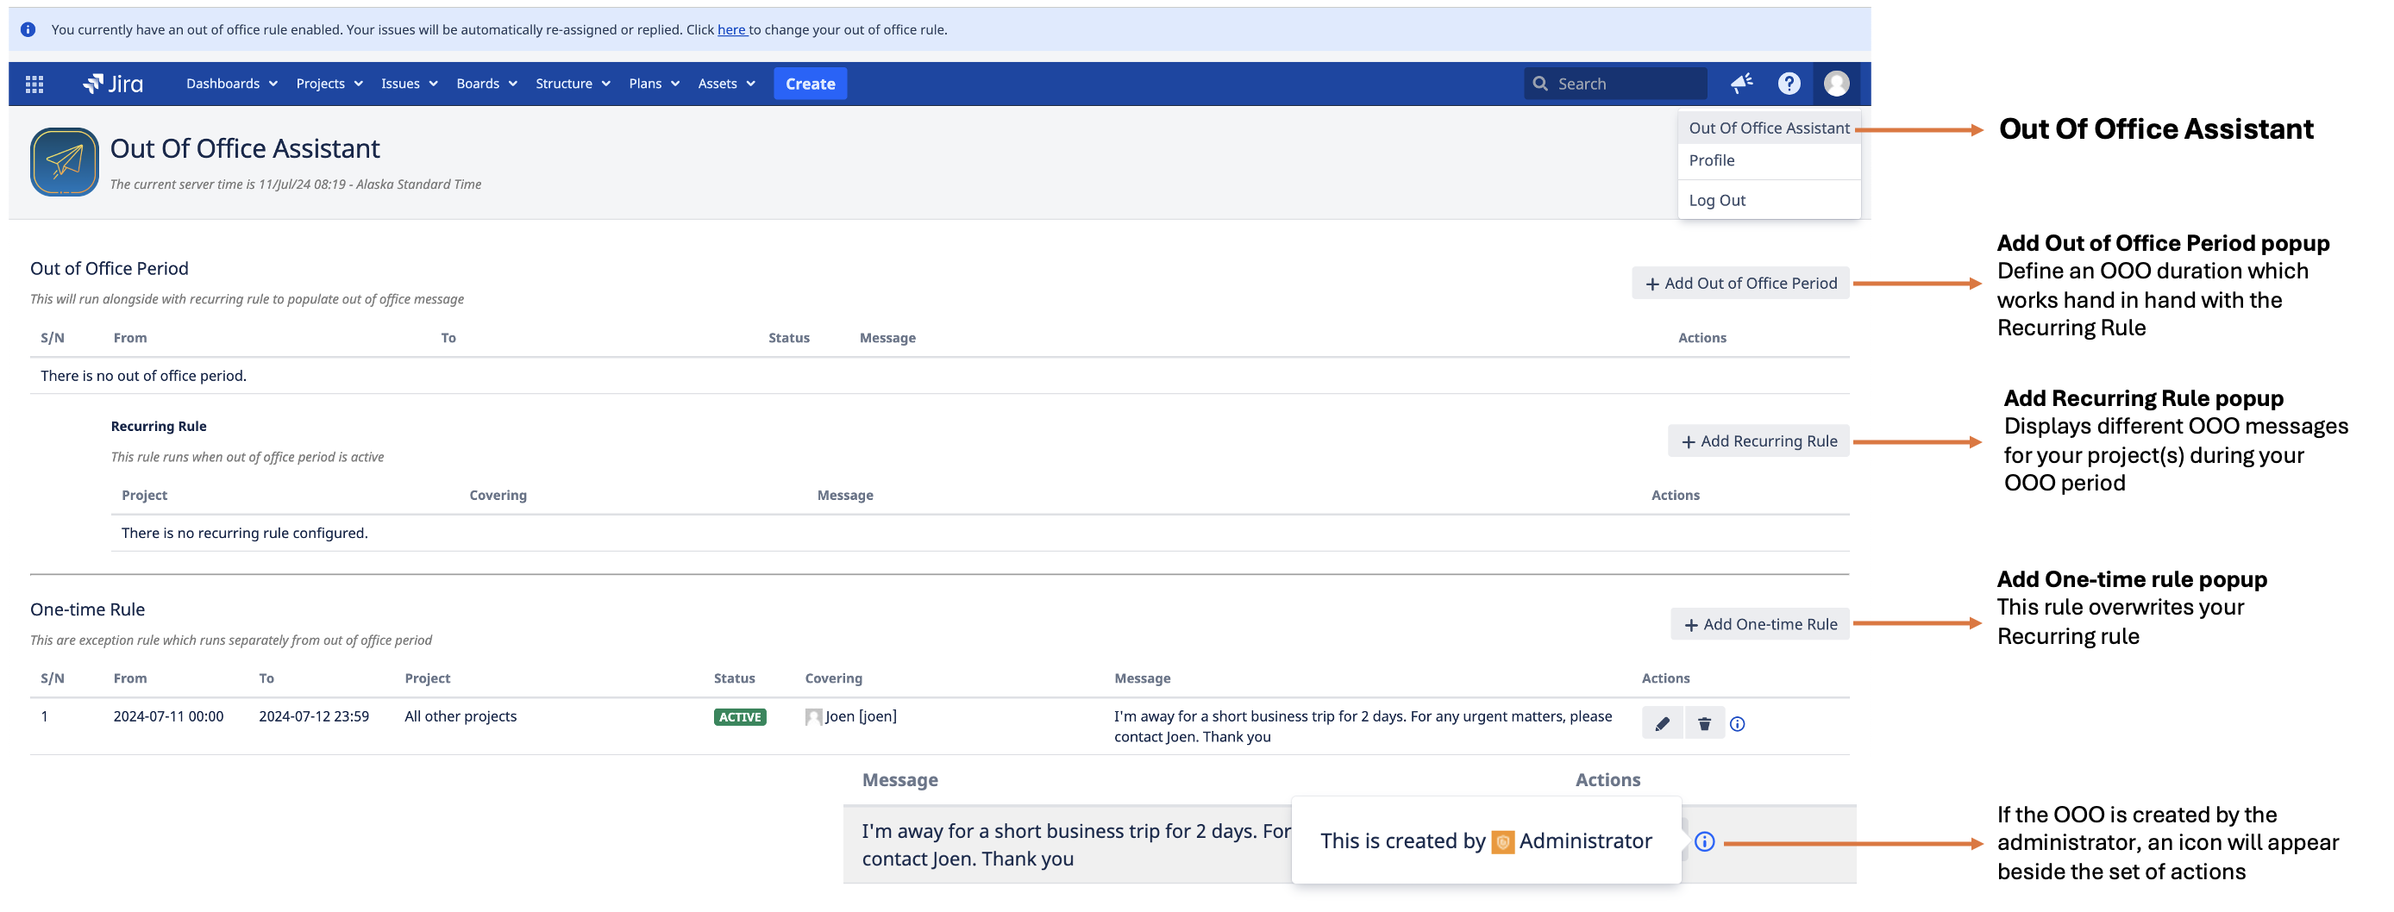Open the help question mark icon

[x=1788, y=84]
